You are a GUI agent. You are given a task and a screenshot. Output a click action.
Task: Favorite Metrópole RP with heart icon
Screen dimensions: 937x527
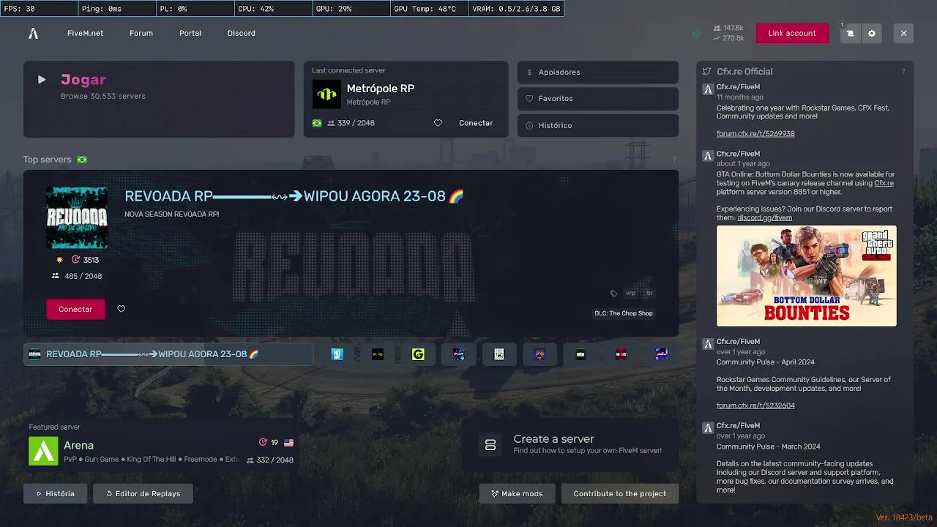coord(438,123)
